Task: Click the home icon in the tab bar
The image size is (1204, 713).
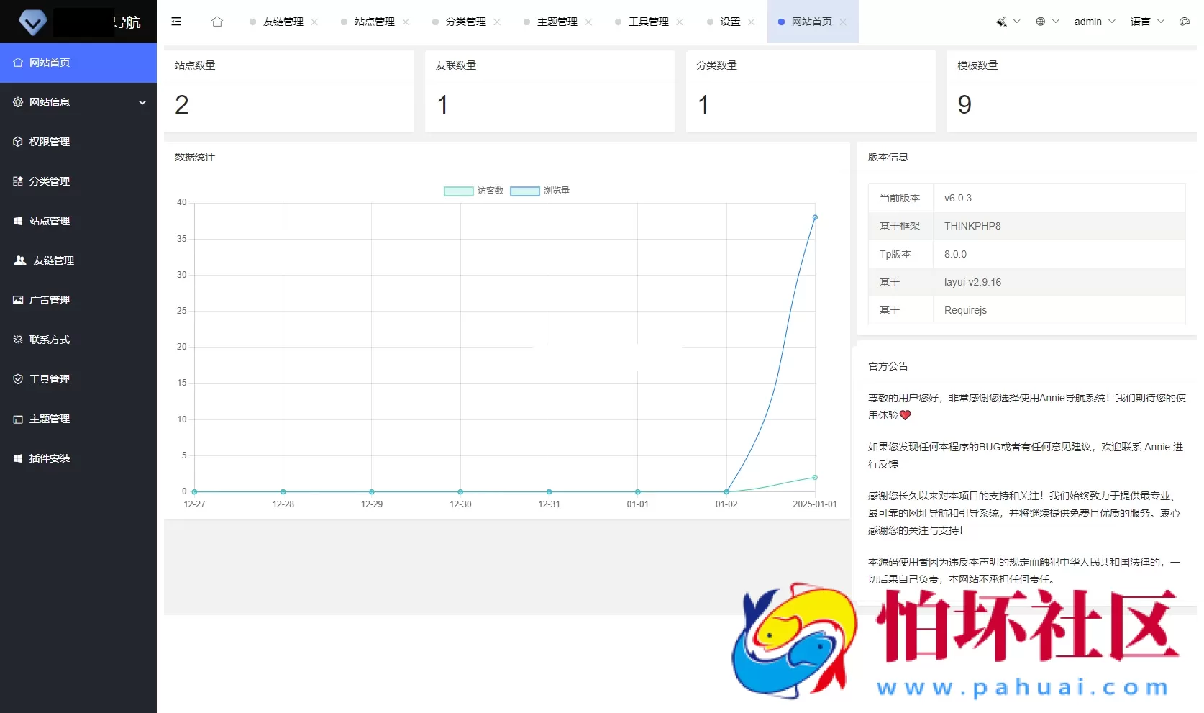Action: coord(217,22)
